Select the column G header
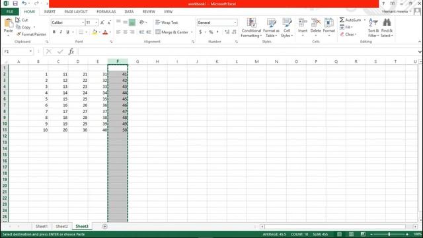Image resolution: width=423 pixels, height=238 pixels. coord(137,61)
